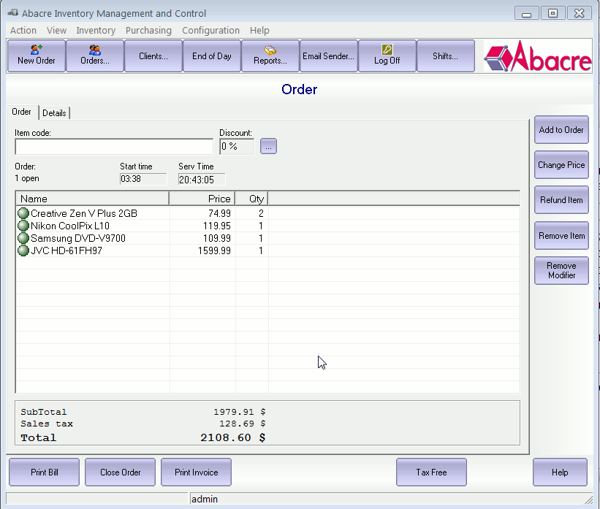Click Close Order button

tap(120, 472)
